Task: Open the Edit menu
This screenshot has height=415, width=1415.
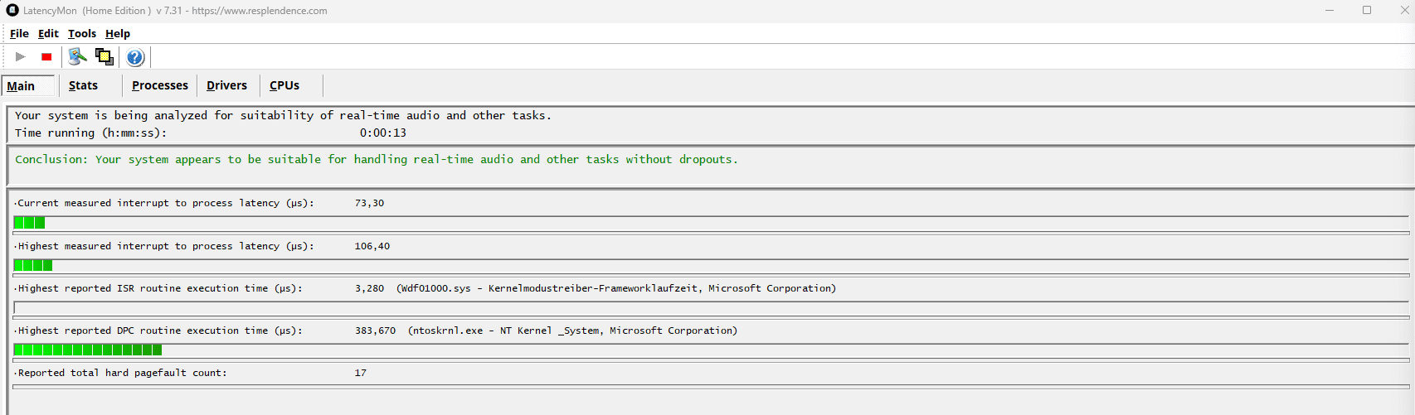Action: 48,34
